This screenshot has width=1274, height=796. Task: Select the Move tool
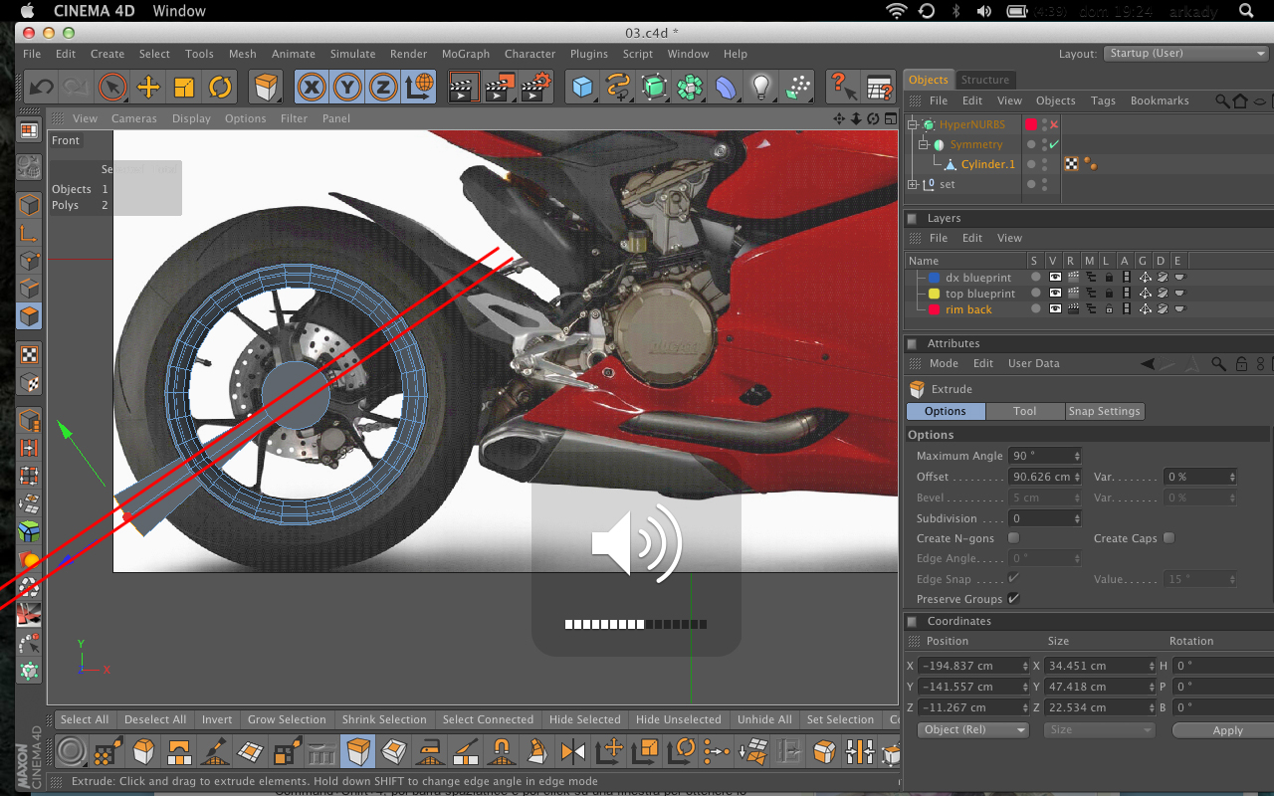[148, 88]
